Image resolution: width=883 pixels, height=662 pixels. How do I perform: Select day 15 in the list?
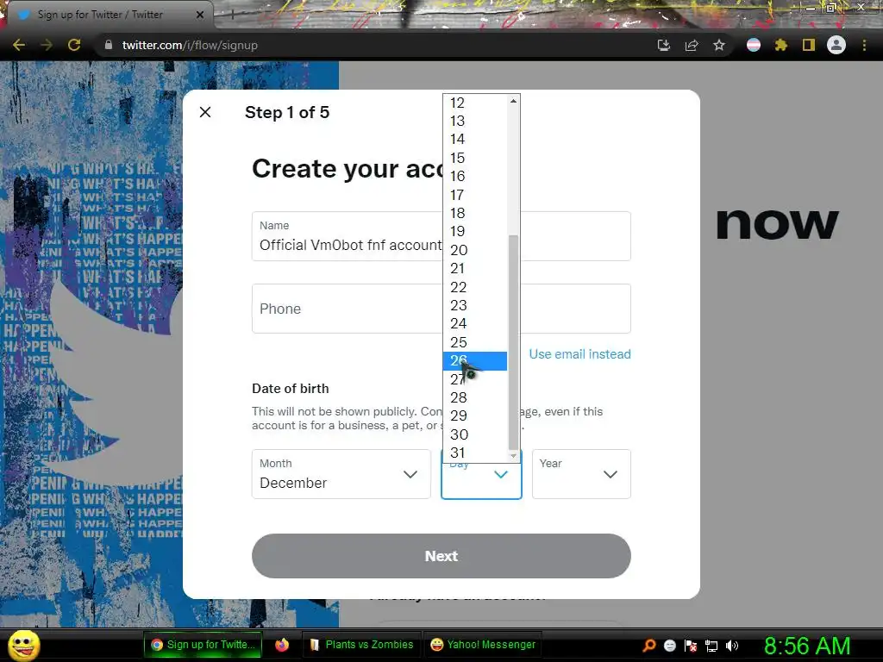(x=475, y=159)
